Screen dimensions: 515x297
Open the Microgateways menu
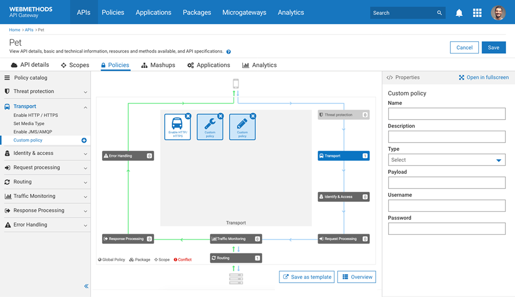[244, 12]
